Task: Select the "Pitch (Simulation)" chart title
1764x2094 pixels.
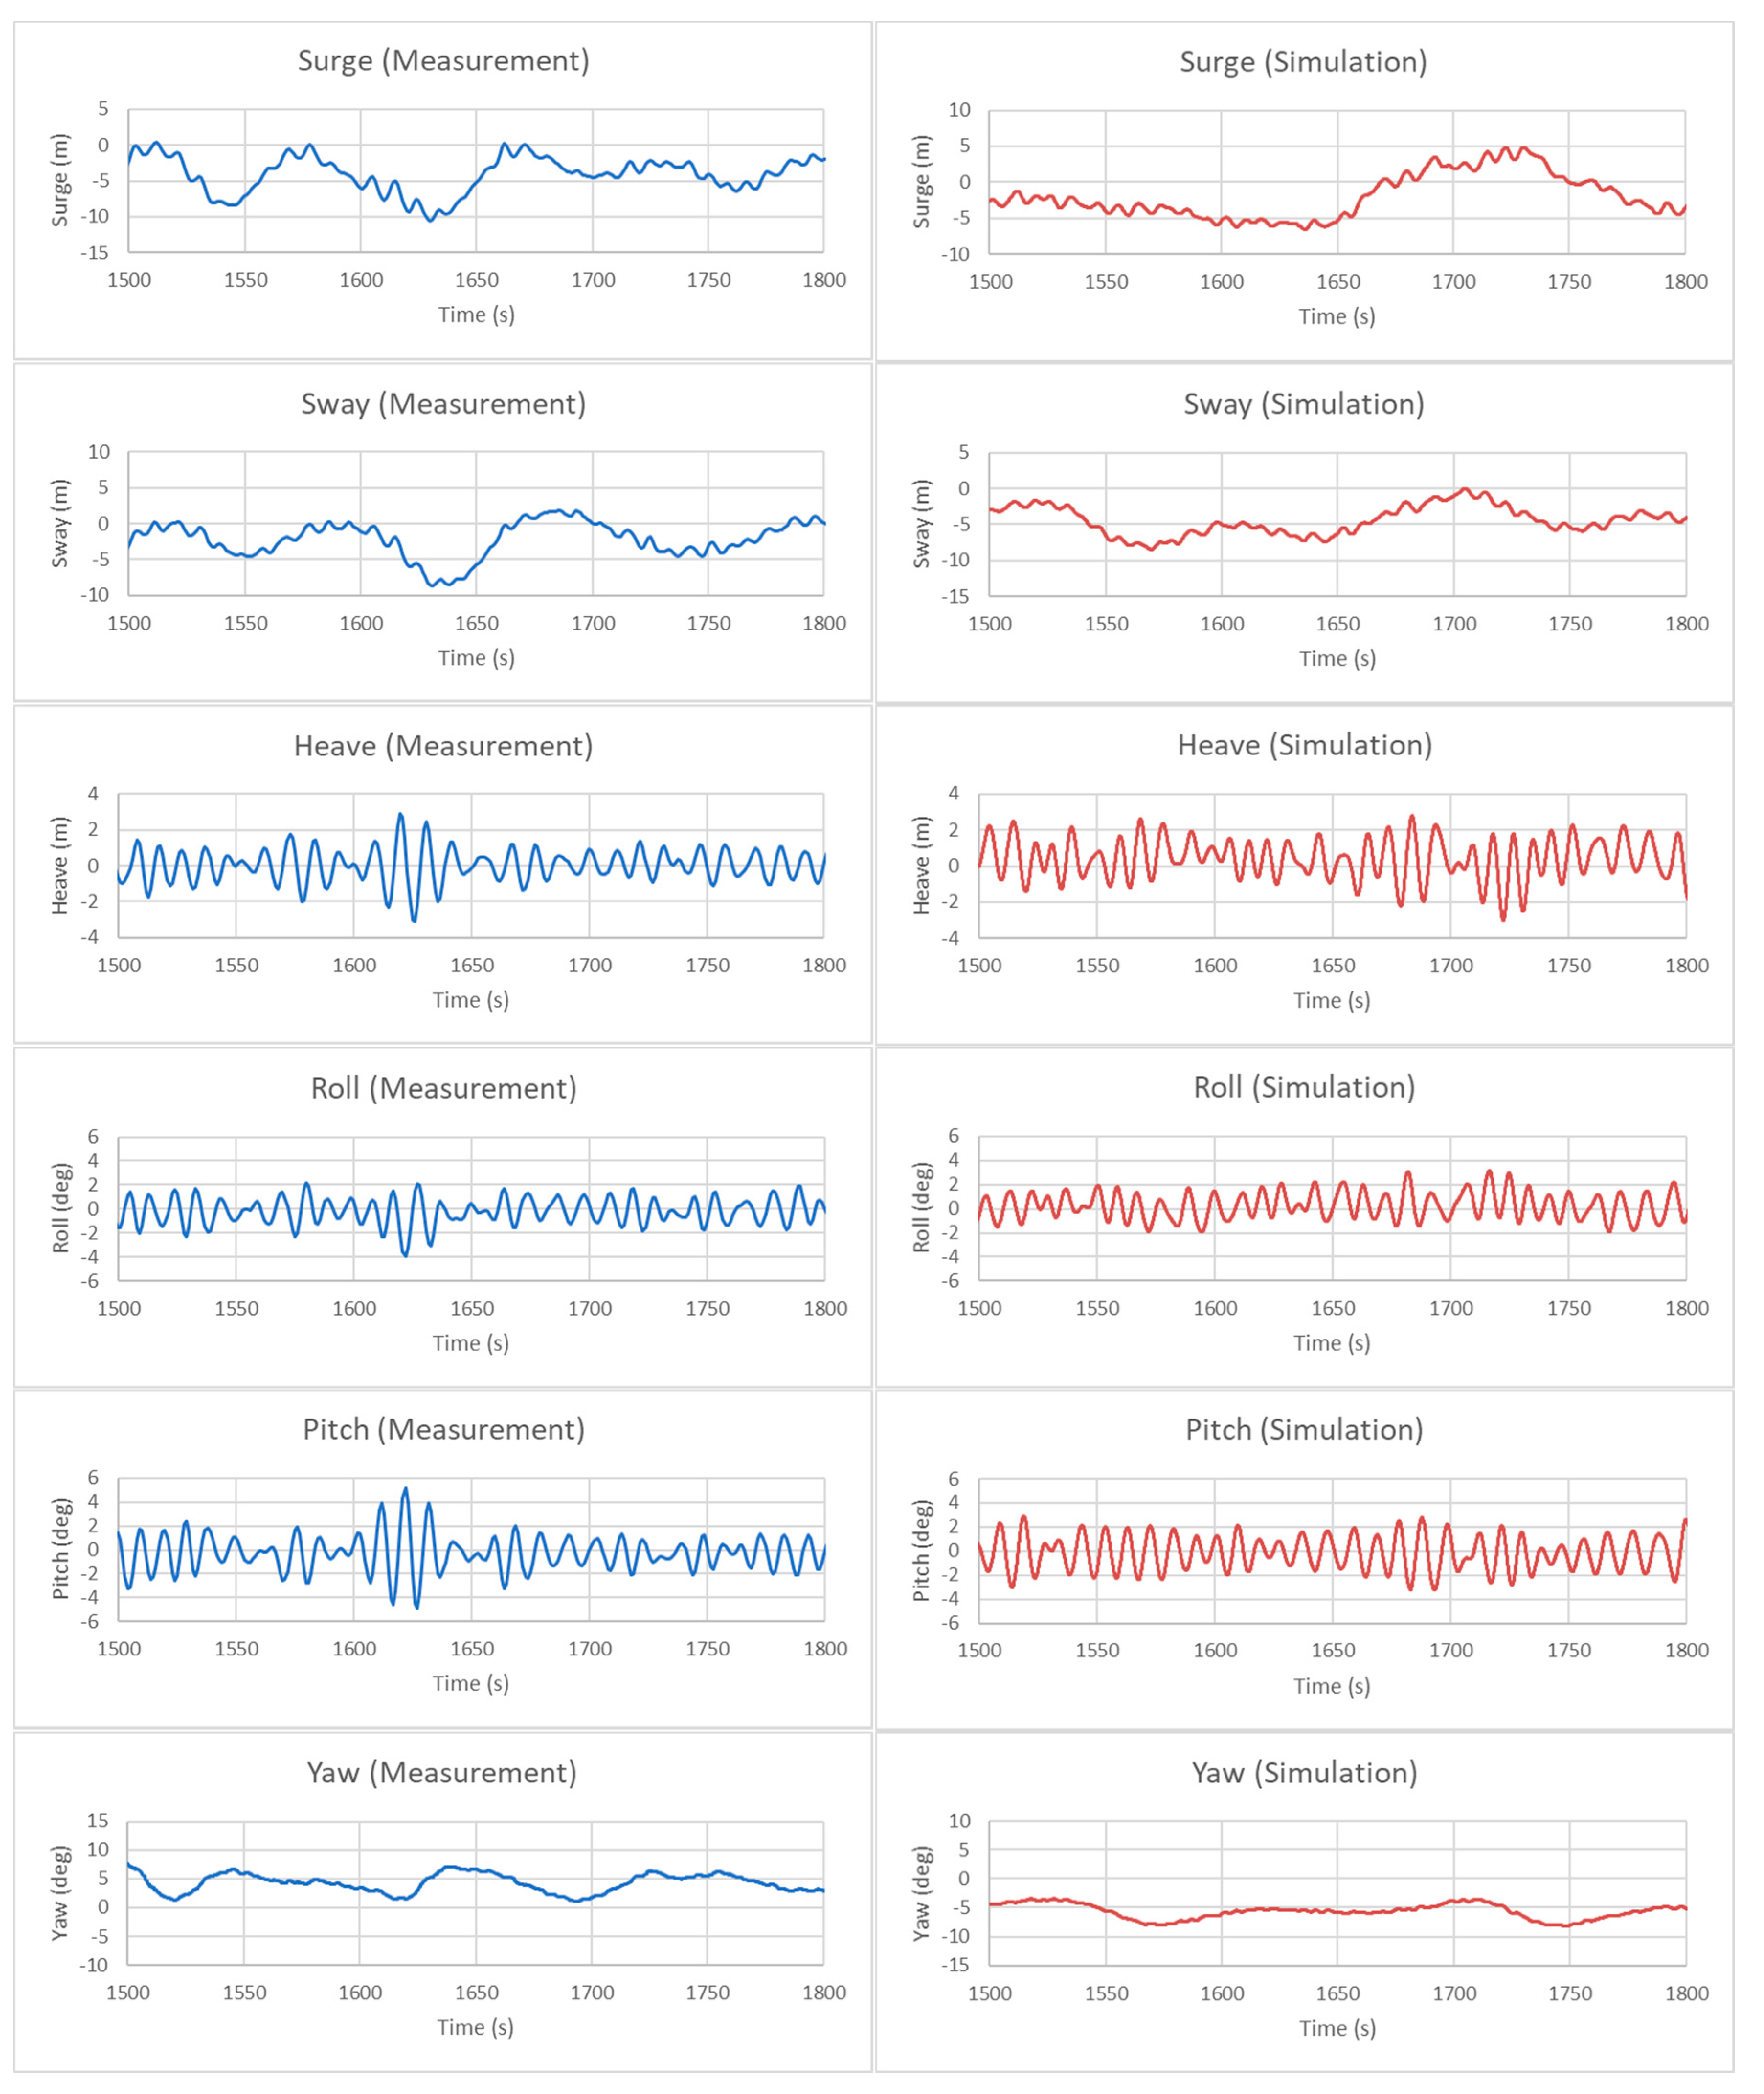Action: click(x=1304, y=1429)
